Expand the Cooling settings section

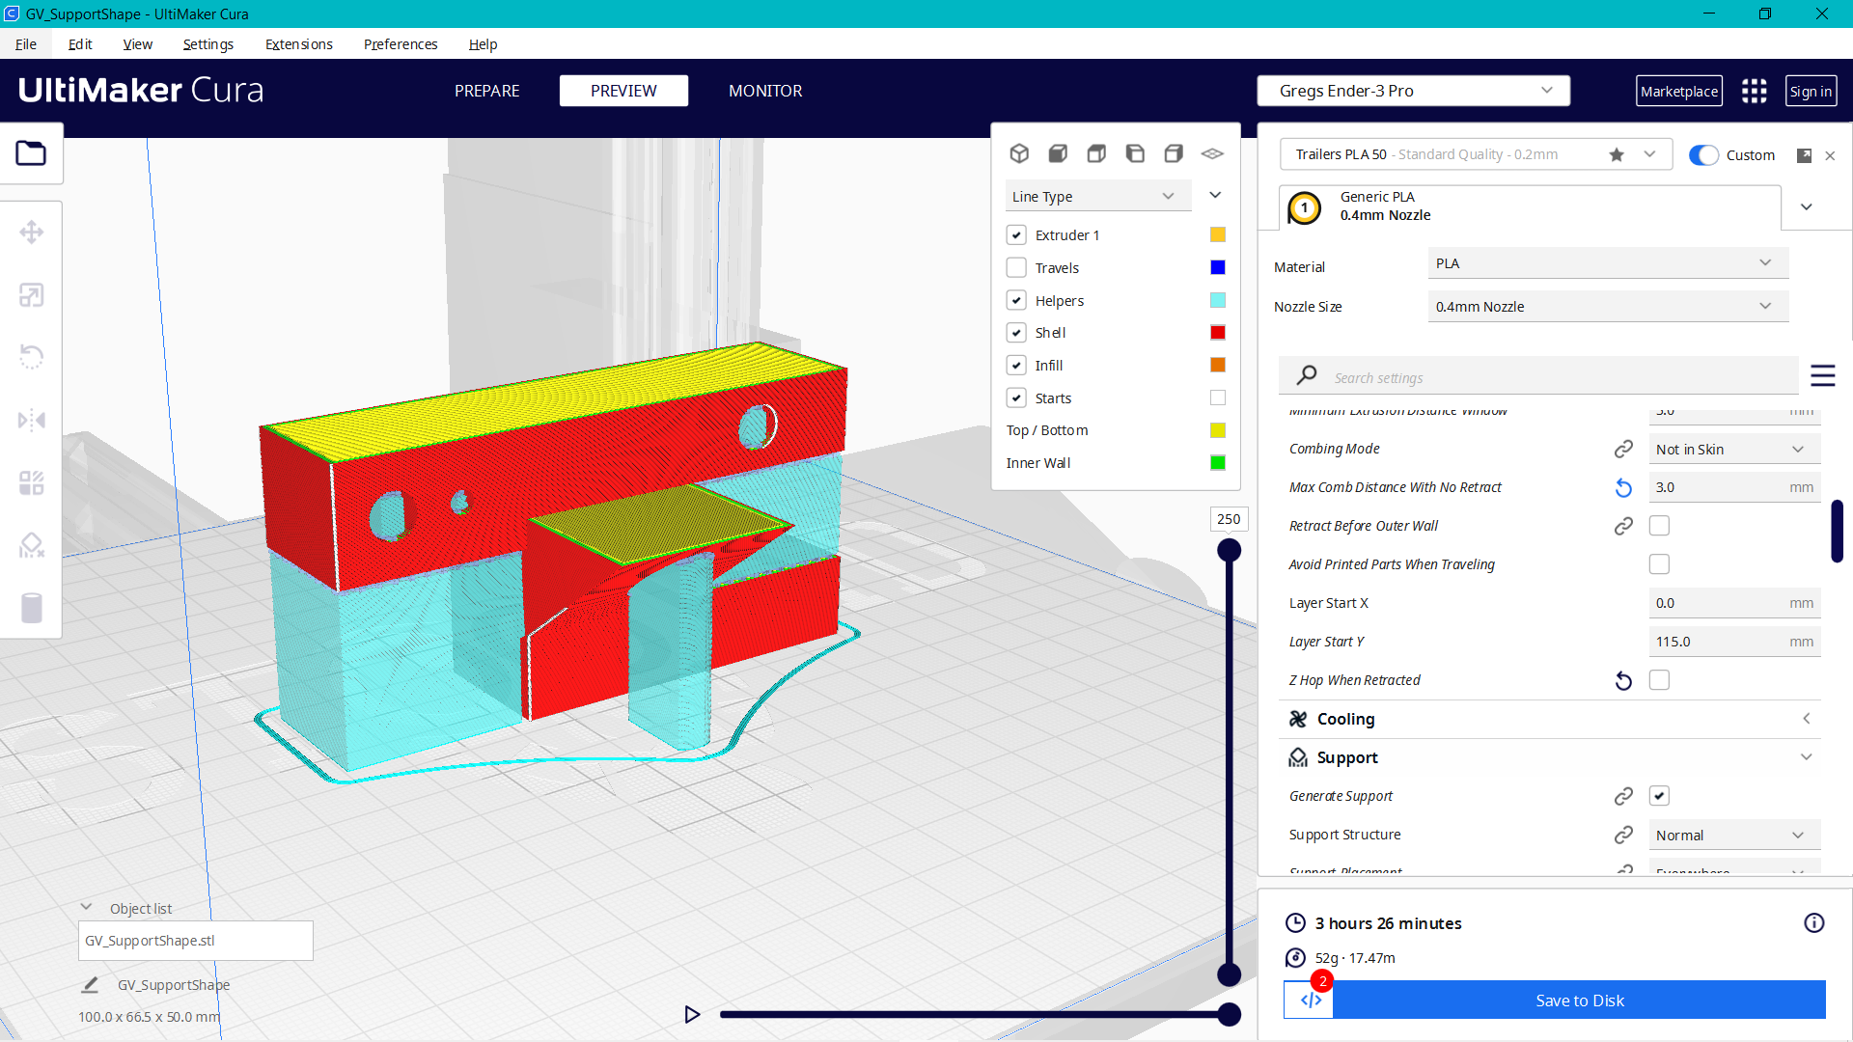(x=1550, y=719)
